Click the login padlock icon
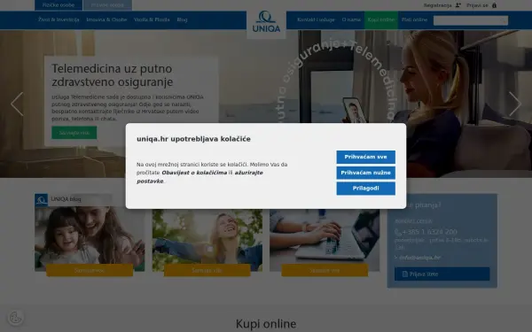Screen dimensions: 532x332 [495, 5]
